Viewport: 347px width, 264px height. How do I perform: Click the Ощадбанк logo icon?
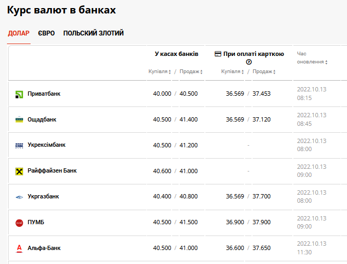point(19,120)
